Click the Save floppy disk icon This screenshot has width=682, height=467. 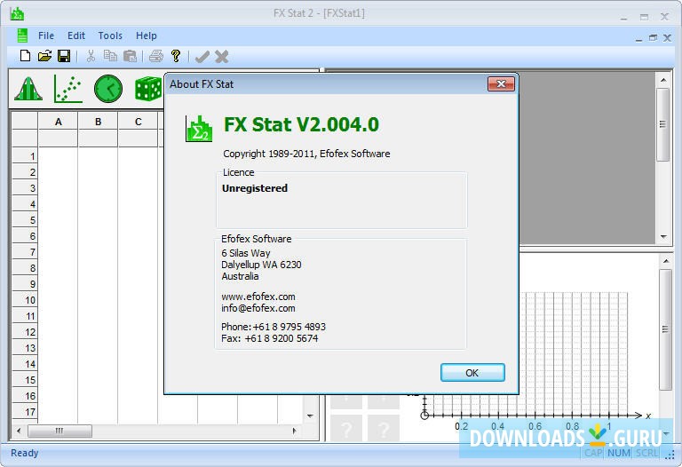point(64,56)
